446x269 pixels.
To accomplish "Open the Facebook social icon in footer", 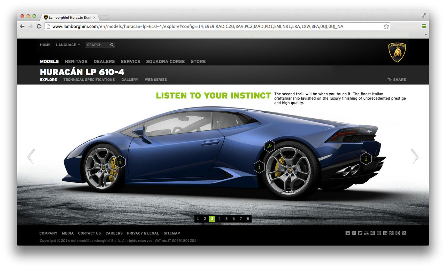I will [x=347, y=233].
